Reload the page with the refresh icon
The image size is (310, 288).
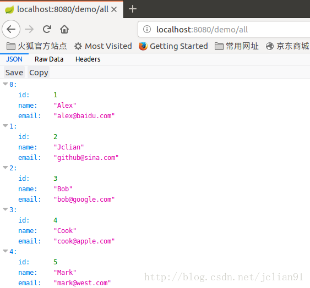47,29
